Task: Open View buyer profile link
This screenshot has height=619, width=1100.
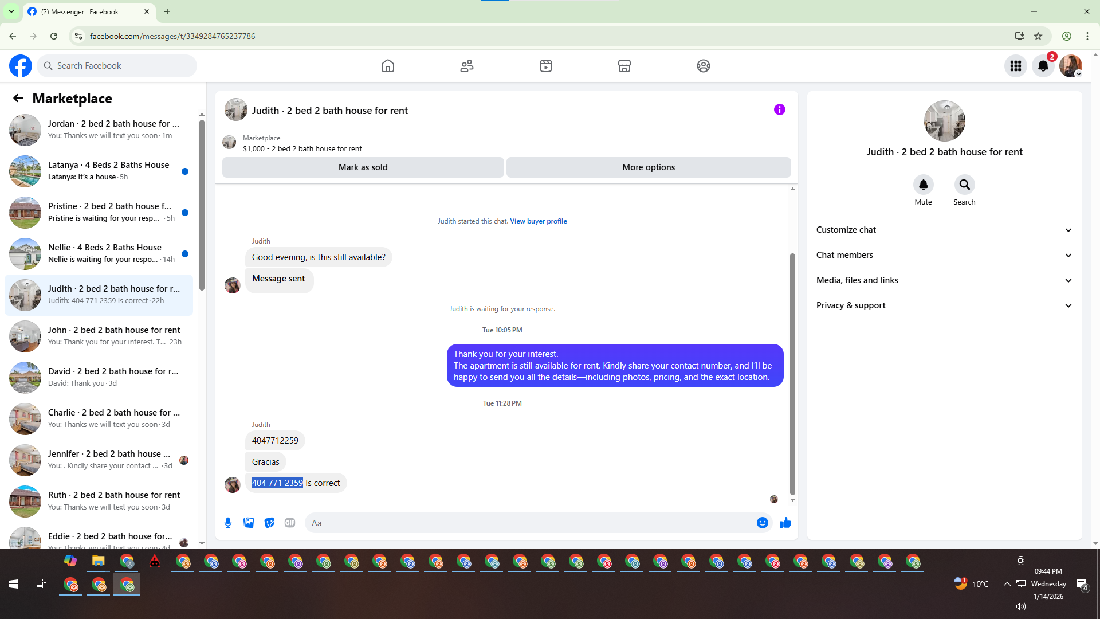Action: 538,221
